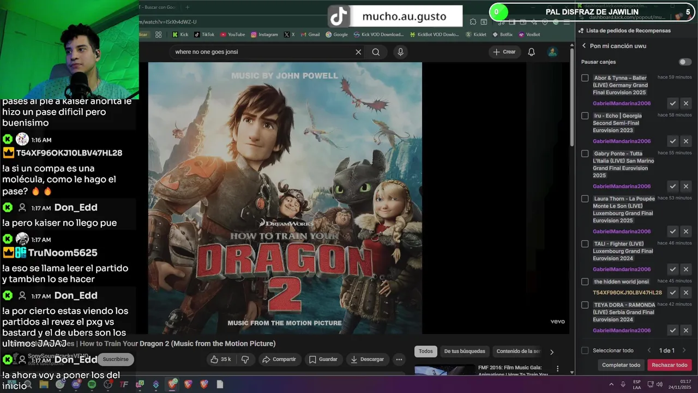Check the TALI - Fighter request checkbox
Viewport: 698px width, 393px height.
click(585, 244)
